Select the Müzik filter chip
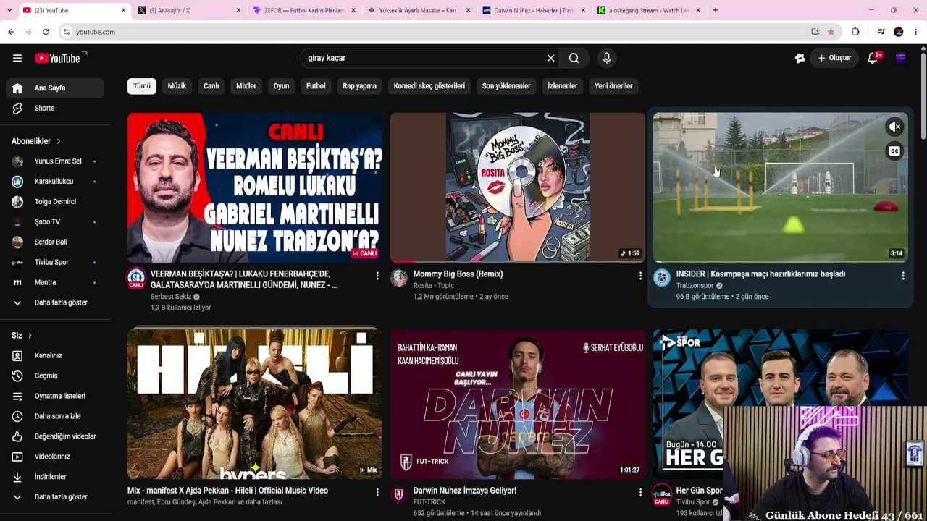 click(x=177, y=86)
